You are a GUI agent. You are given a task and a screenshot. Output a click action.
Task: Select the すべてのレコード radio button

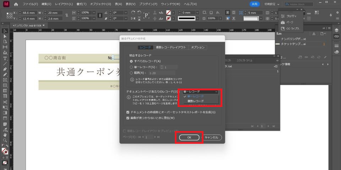(131, 61)
